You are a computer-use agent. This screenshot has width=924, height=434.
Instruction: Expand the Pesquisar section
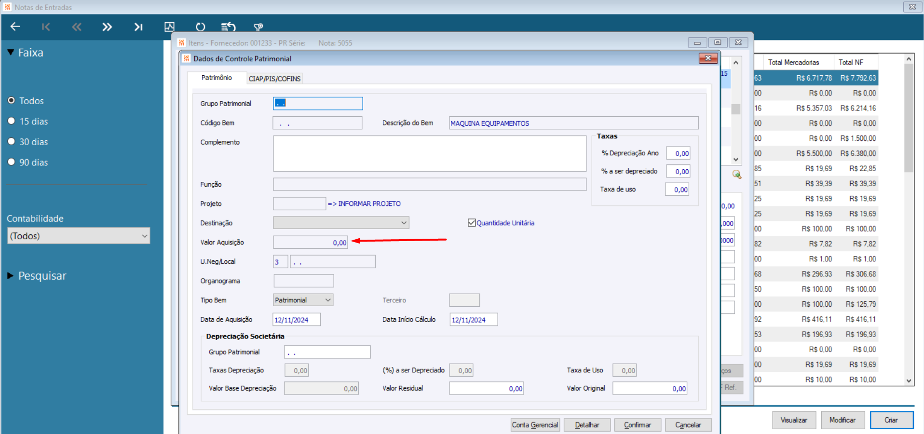[x=11, y=276]
